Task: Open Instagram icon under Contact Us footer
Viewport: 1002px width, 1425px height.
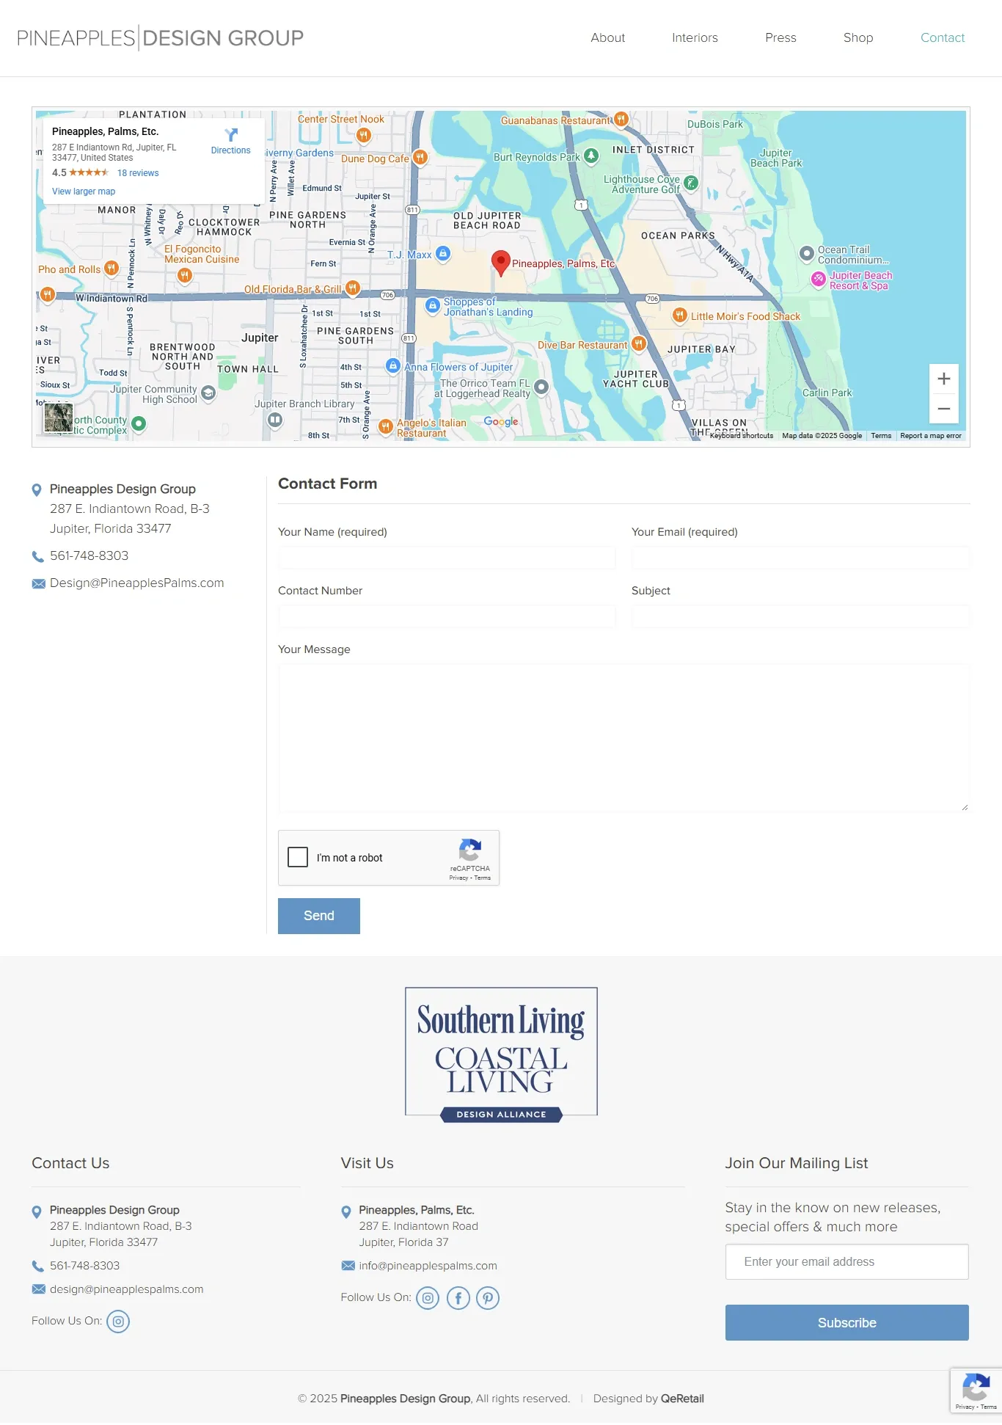Action: coord(118,1322)
